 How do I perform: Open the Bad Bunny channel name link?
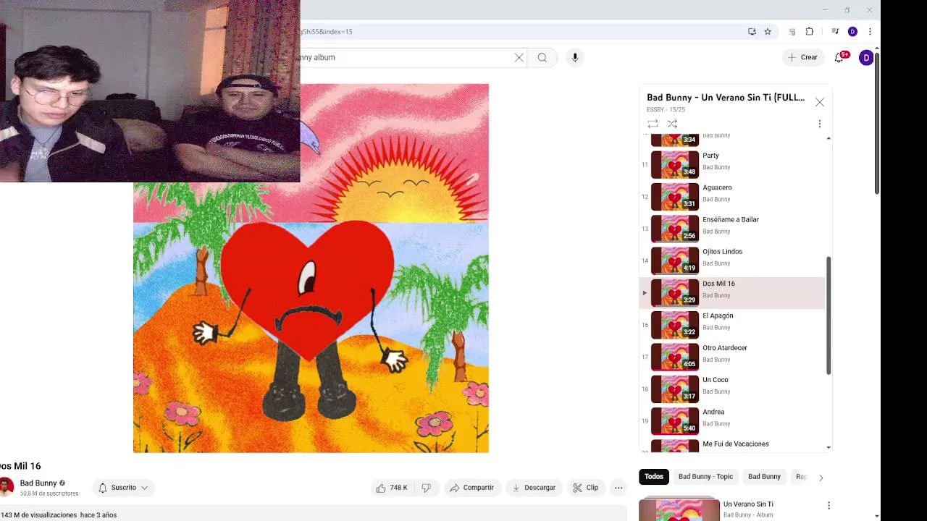[x=38, y=483]
